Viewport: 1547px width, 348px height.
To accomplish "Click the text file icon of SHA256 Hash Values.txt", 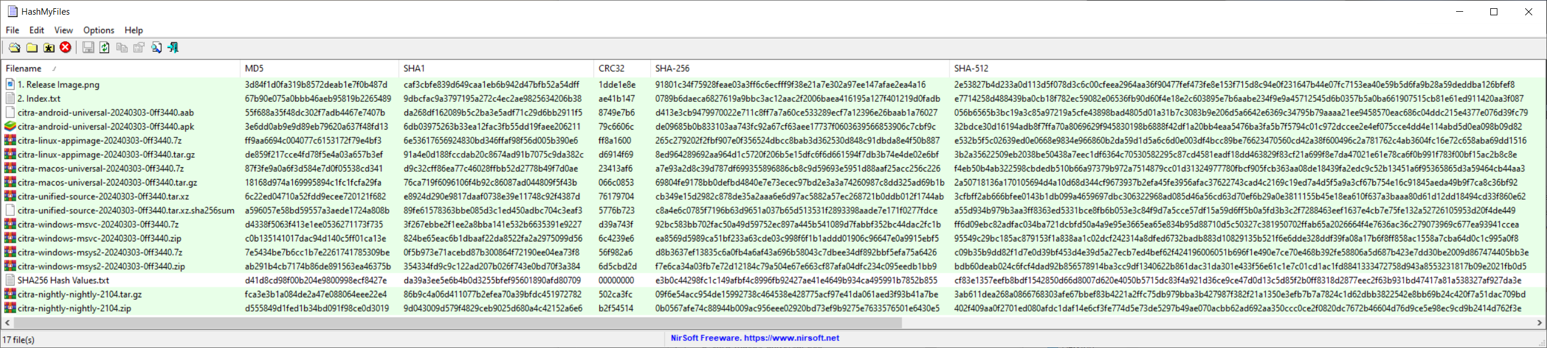I will coord(10,280).
